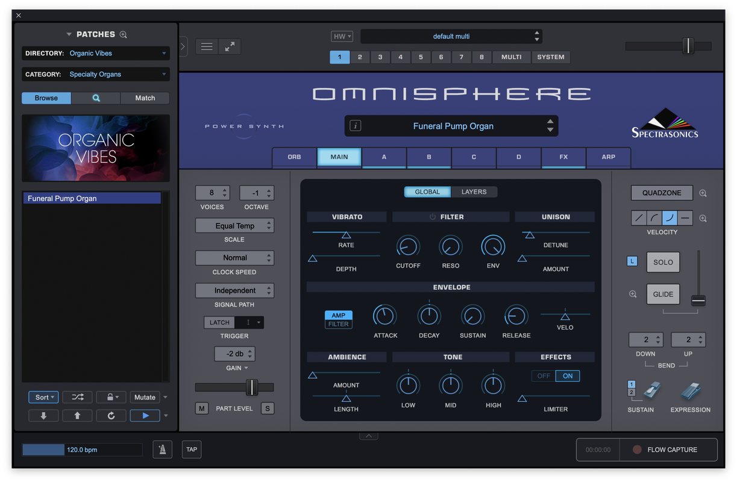
Task: Select next patch down arrow button
Action: (43, 416)
